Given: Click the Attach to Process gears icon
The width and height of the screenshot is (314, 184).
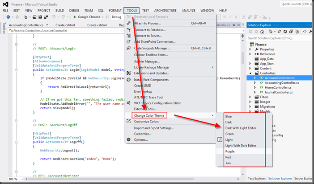Looking at the screenshot, I should [128, 23].
